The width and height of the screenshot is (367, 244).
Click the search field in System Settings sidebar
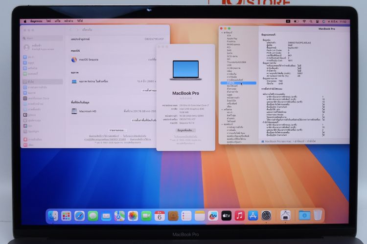click(43, 38)
